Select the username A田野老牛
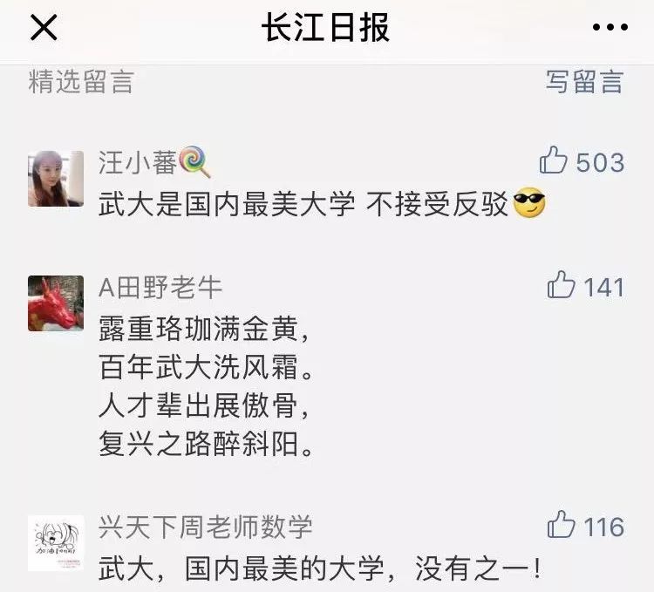Image resolution: width=654 pixels, height=592 pixels. 160,288
